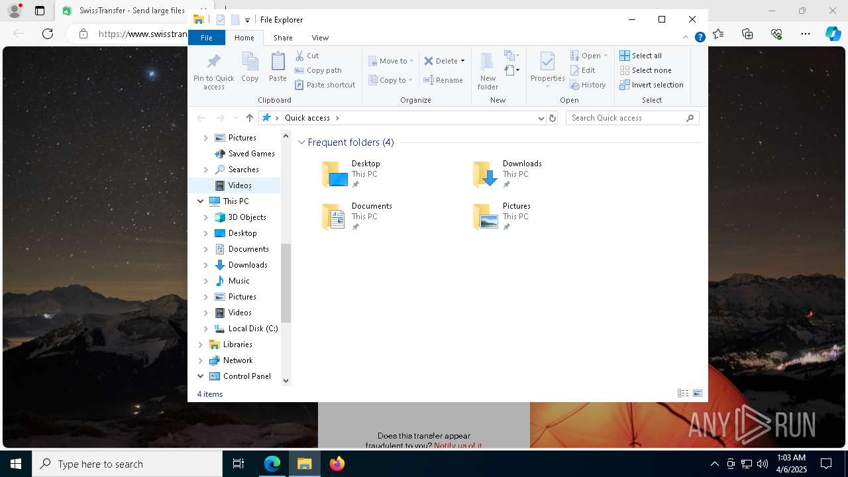Image resolution: width=848 pixels, height=477 pixels.
Task: Expand Local Disk (C:) node
Action: 205,329
